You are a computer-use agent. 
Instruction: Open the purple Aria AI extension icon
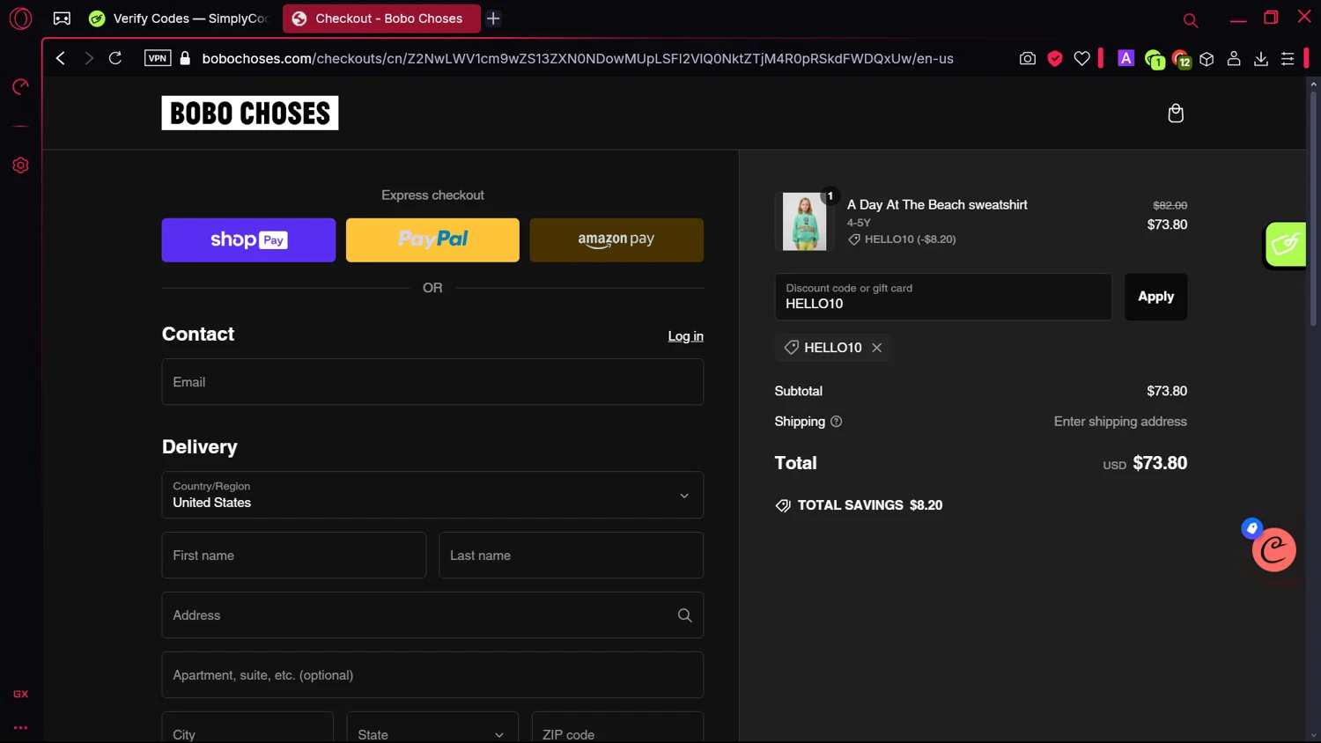1125,58
